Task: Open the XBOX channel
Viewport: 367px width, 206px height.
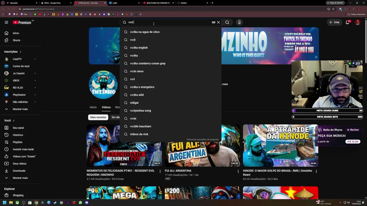Action: point(21,80)
